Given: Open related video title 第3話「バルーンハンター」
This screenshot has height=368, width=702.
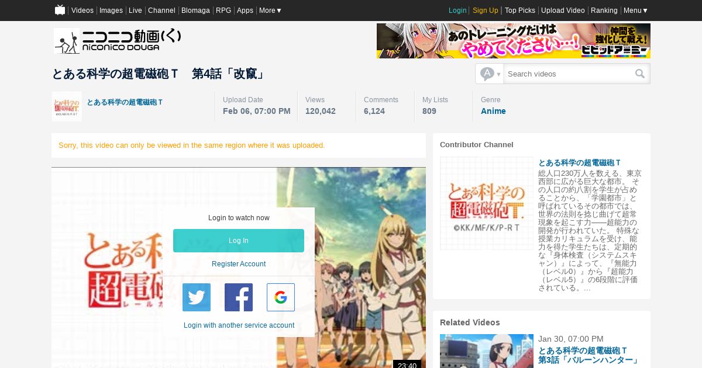Looking at the screenshot, I should [x=589, y=355].
